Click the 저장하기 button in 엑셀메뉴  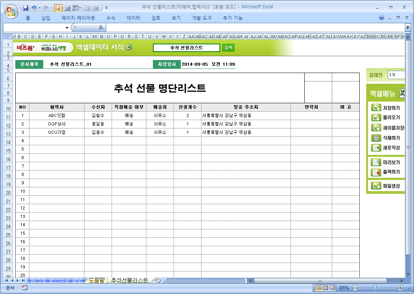[387, 108]
